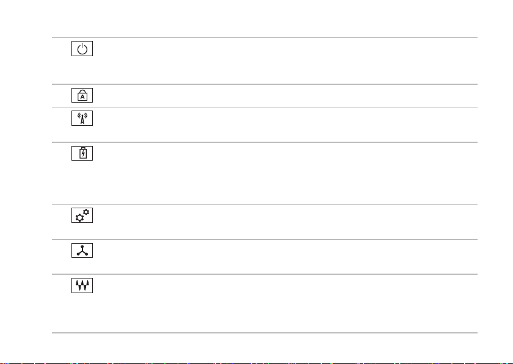
Task: Click the blank row beside the power icon
Action: click(x=285, y=61)
